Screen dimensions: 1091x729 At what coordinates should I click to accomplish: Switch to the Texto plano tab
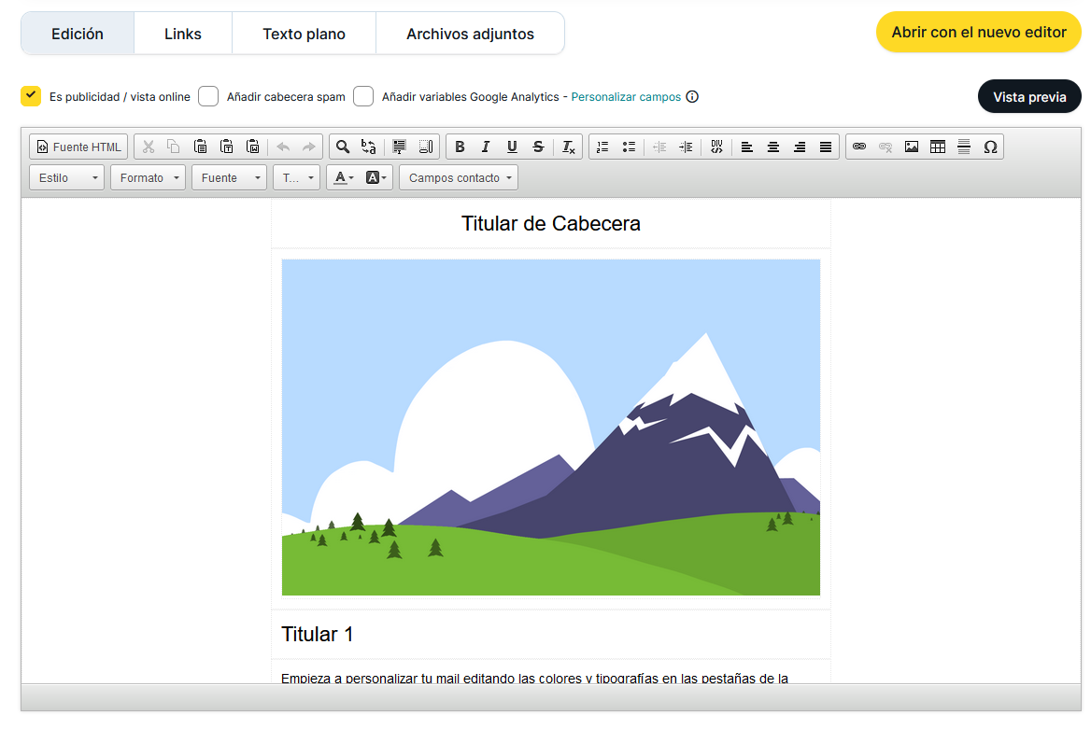[304, 34]
